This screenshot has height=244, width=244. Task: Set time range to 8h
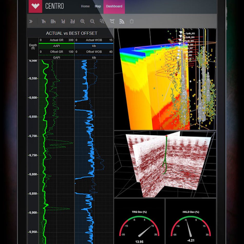click(53, 22)
